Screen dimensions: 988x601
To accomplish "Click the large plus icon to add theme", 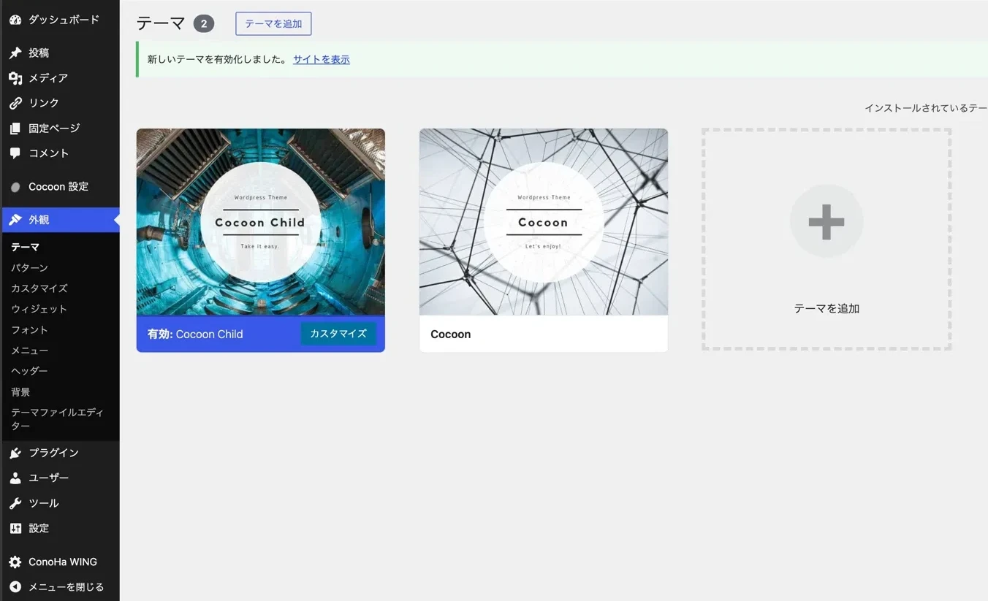I will click(826, 221).
